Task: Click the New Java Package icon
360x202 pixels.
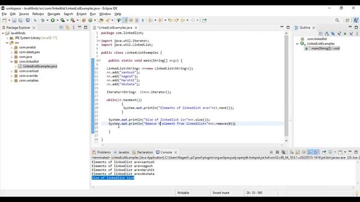Action: point(84,20)
